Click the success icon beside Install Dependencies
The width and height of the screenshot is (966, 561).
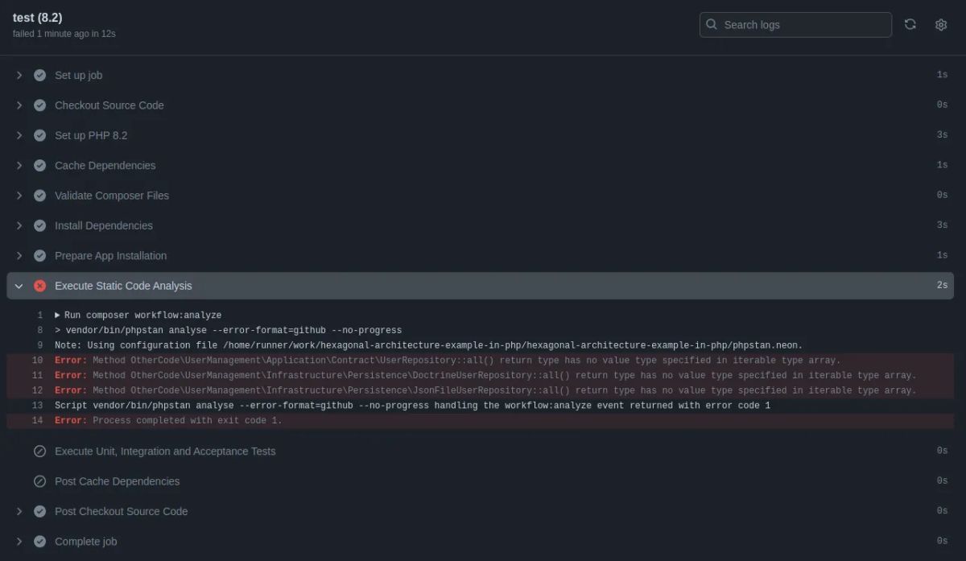coord(39,225)
